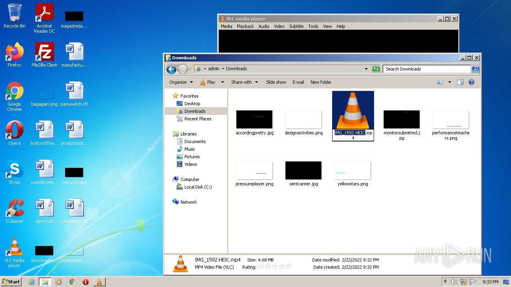This screenshot has height=287, width=511.
Task: Click the volume tray icon
Action: click(454, 282)
